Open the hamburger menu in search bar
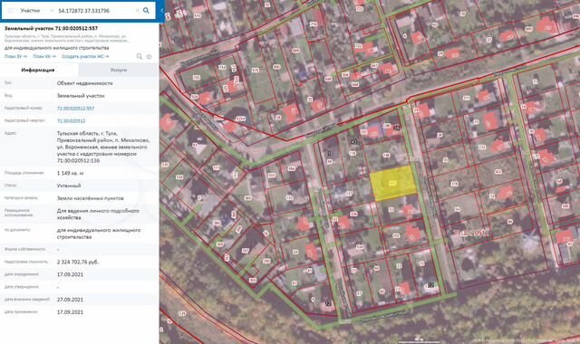The width and height of the screenshot is (580, 344). 10,11
